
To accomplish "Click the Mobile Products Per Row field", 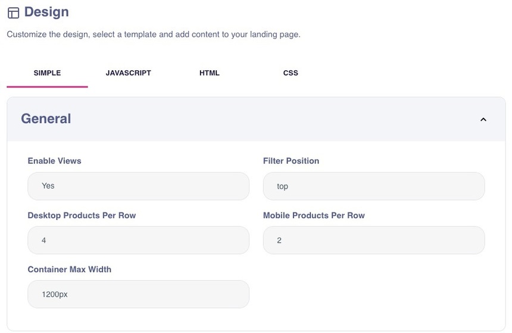I will [x=373, y=240].
